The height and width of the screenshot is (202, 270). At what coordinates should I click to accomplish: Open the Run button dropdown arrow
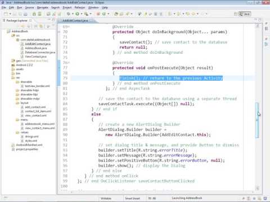point(82,14)
